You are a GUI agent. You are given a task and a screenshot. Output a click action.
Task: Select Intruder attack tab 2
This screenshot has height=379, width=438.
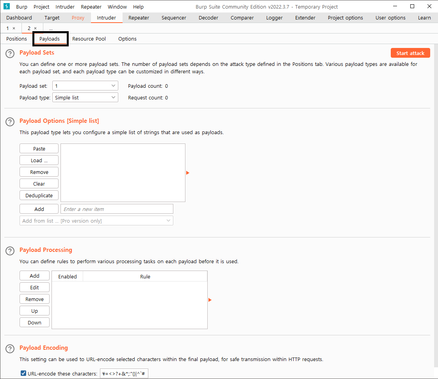[29, 28]
